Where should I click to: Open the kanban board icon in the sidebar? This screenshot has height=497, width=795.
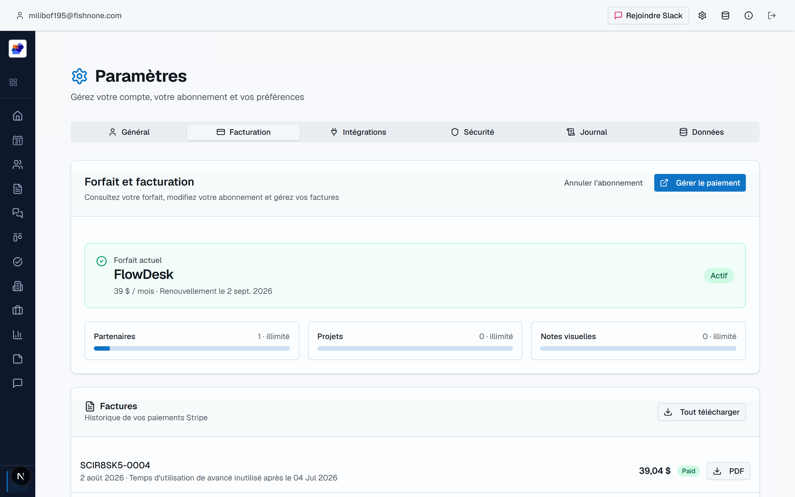(x=18, y=237)
